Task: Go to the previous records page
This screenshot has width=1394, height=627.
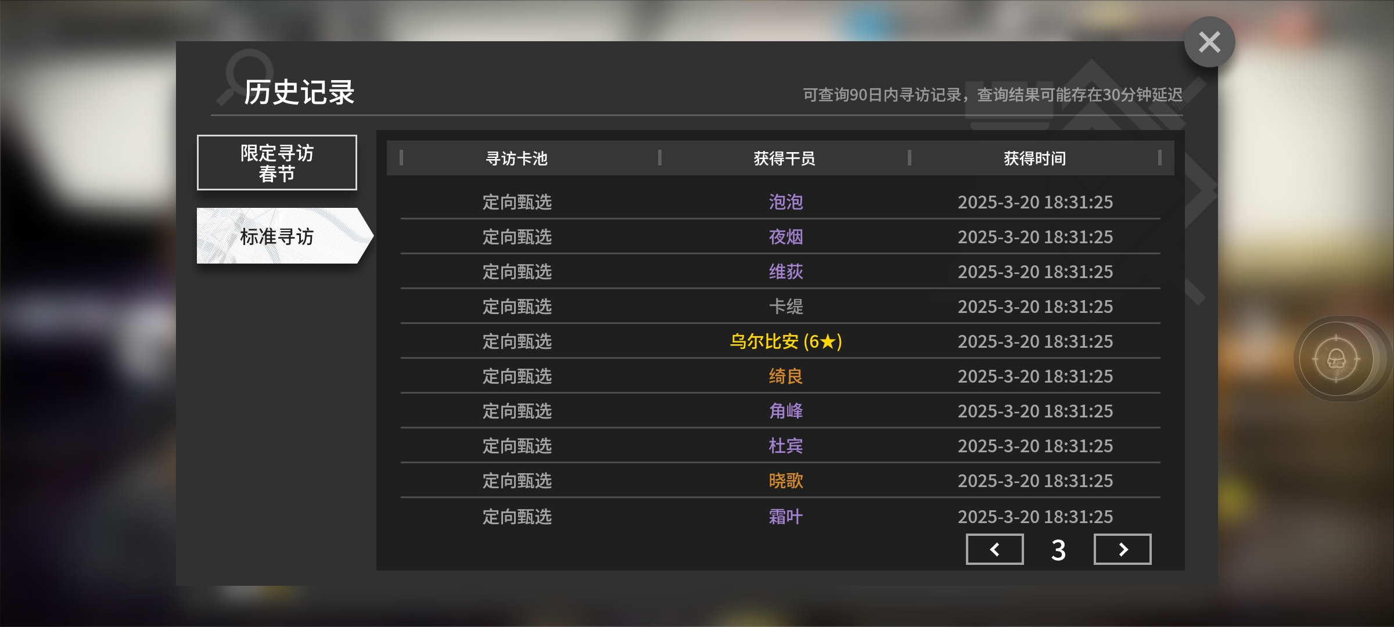Action: tap(994, 549)
